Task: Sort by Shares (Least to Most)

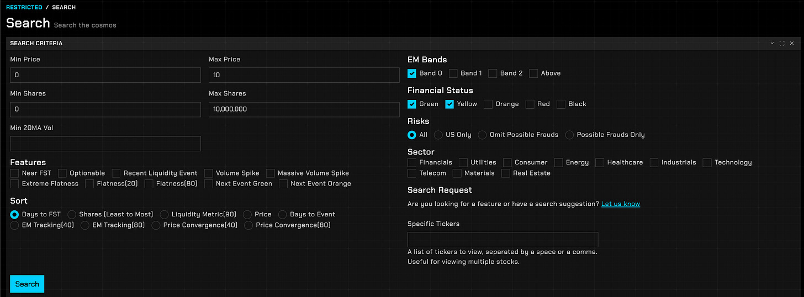Action: click(x=72, y=214)
